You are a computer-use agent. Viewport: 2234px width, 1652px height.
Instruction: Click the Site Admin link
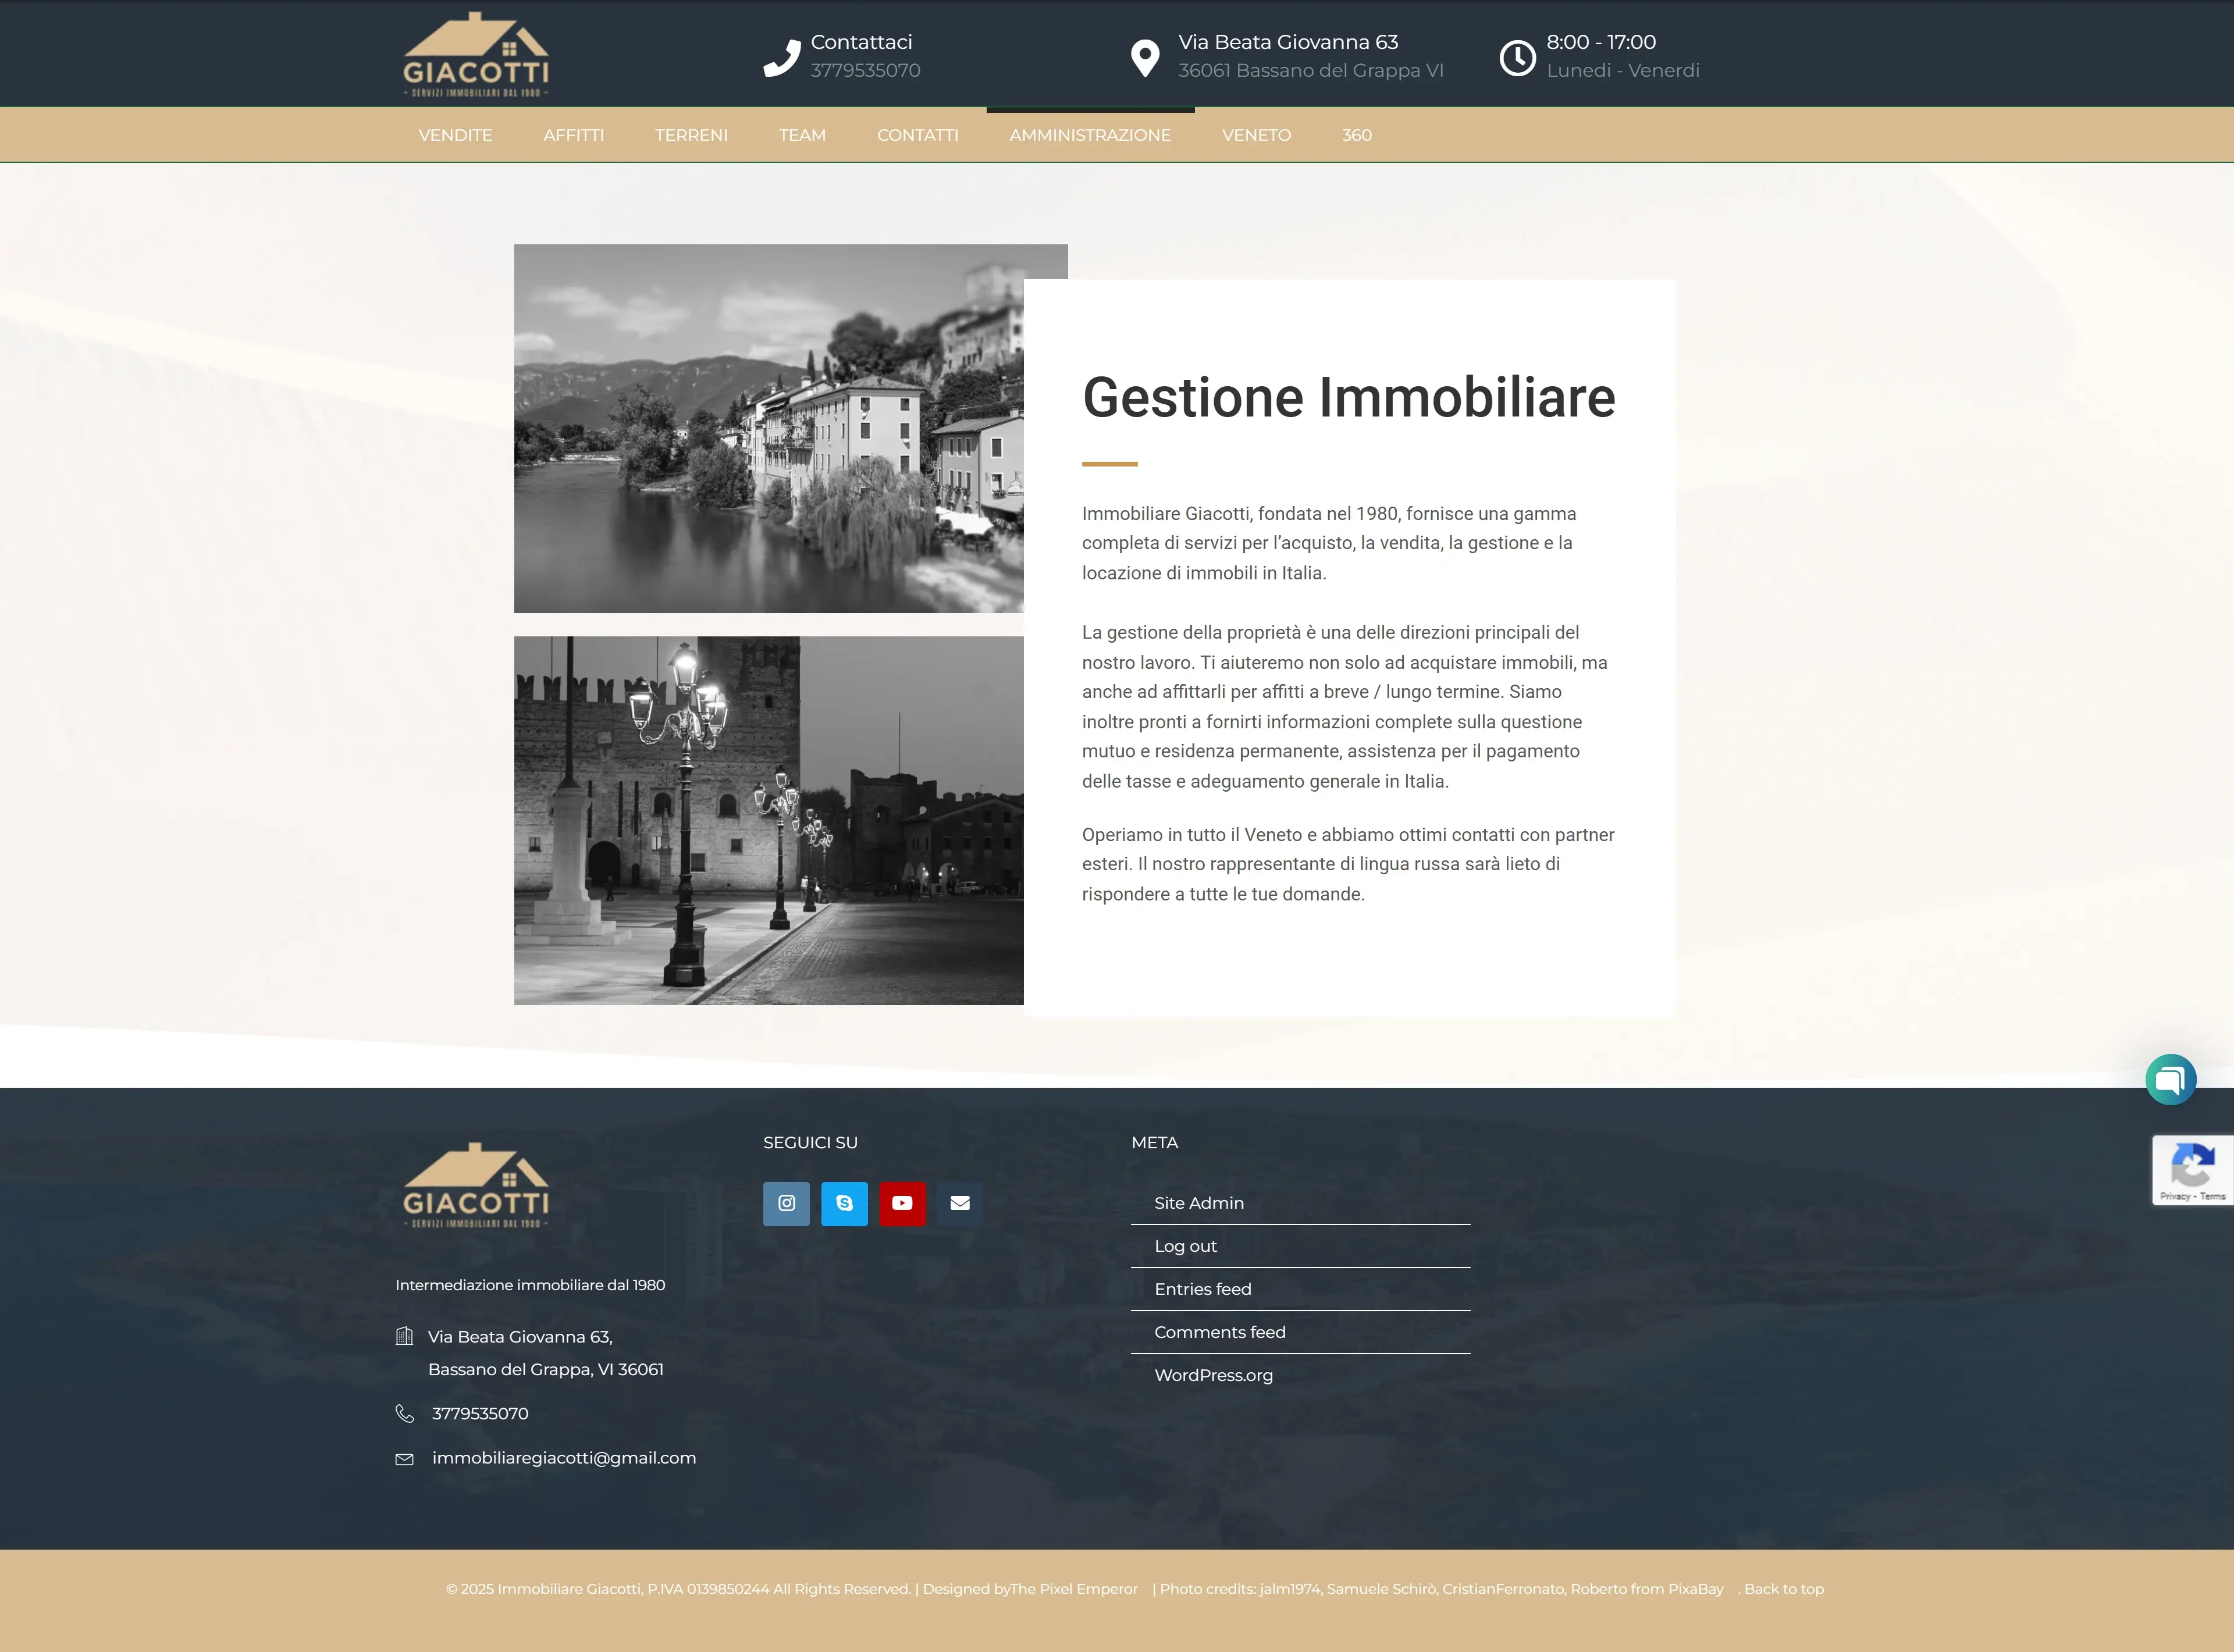(x=1199, y=1203)
